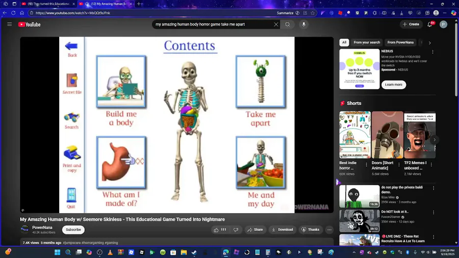Reload the page

13,13
